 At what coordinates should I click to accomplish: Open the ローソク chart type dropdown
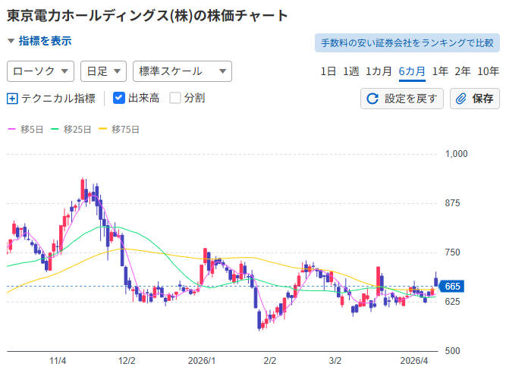pos(40,71)
